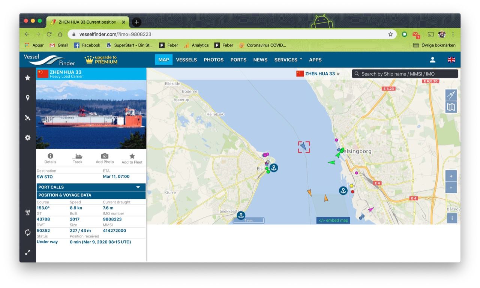Click the embed map link

click(333, 220)
